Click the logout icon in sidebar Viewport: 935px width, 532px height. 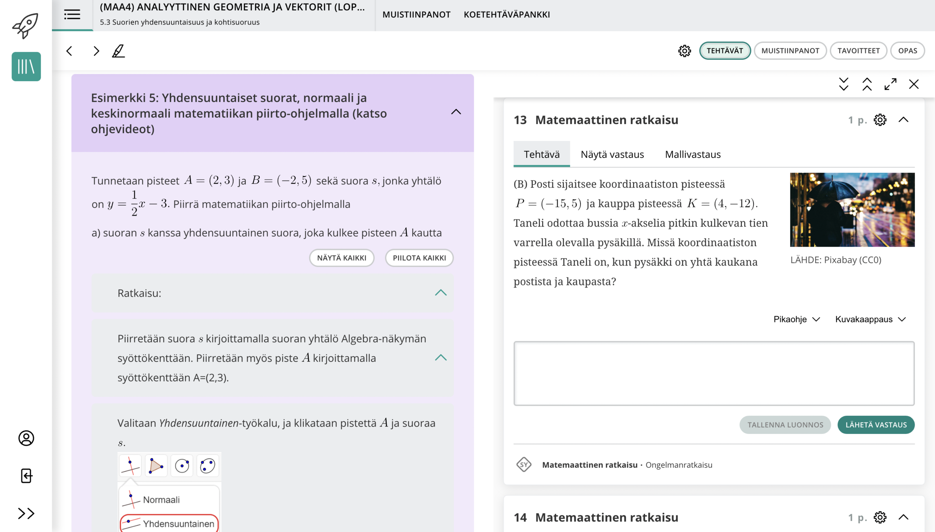pos(26,476)
